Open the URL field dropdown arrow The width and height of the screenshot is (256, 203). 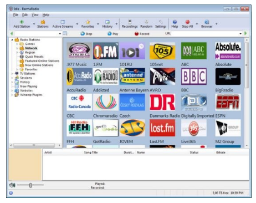coord(240,34)
